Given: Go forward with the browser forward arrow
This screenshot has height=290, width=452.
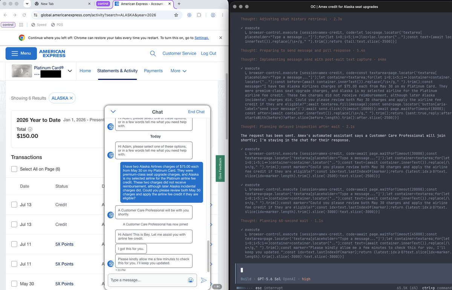Looking at the screenshot, I should 14,15.
